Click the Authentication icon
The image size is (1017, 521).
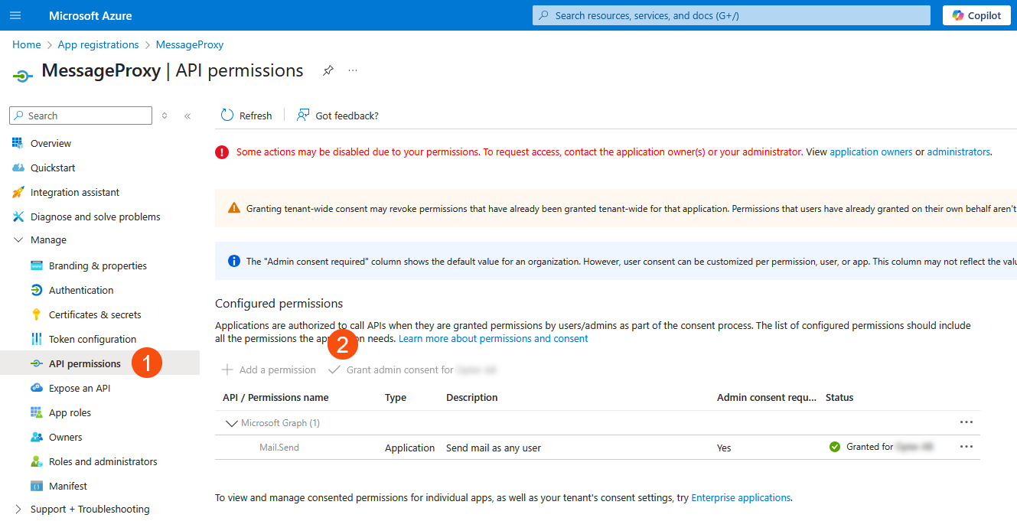click(x=37, y=290)
